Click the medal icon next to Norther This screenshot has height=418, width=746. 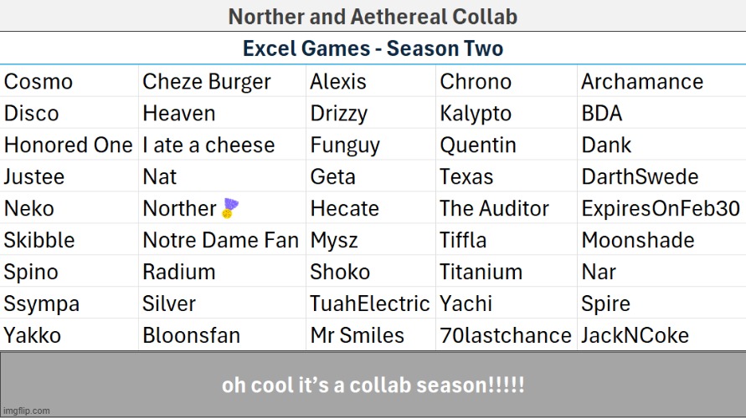point(230,208)
